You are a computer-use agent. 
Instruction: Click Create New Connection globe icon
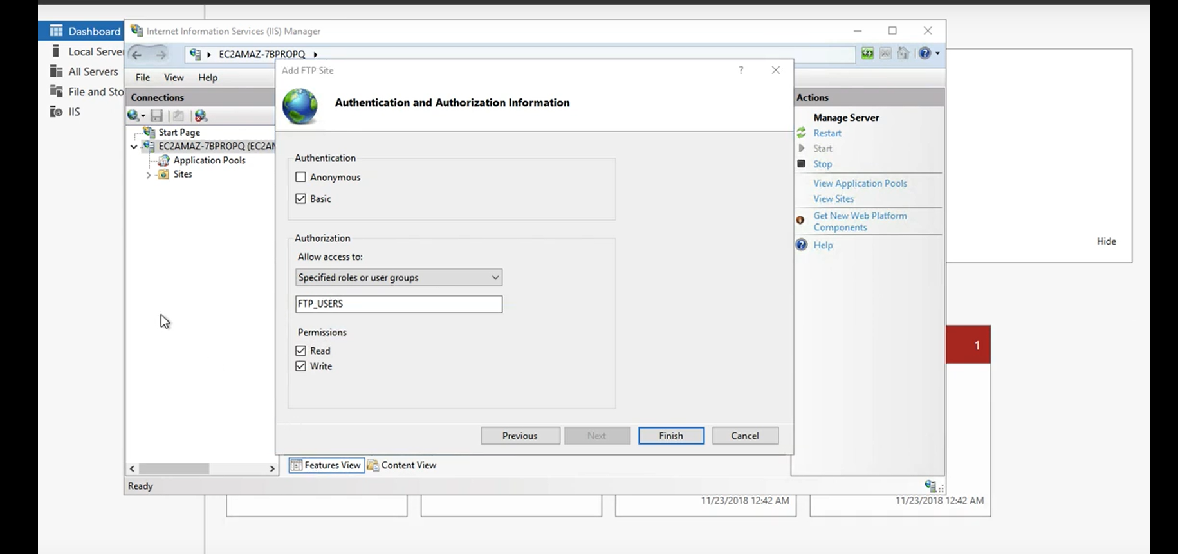coord(133,115)
